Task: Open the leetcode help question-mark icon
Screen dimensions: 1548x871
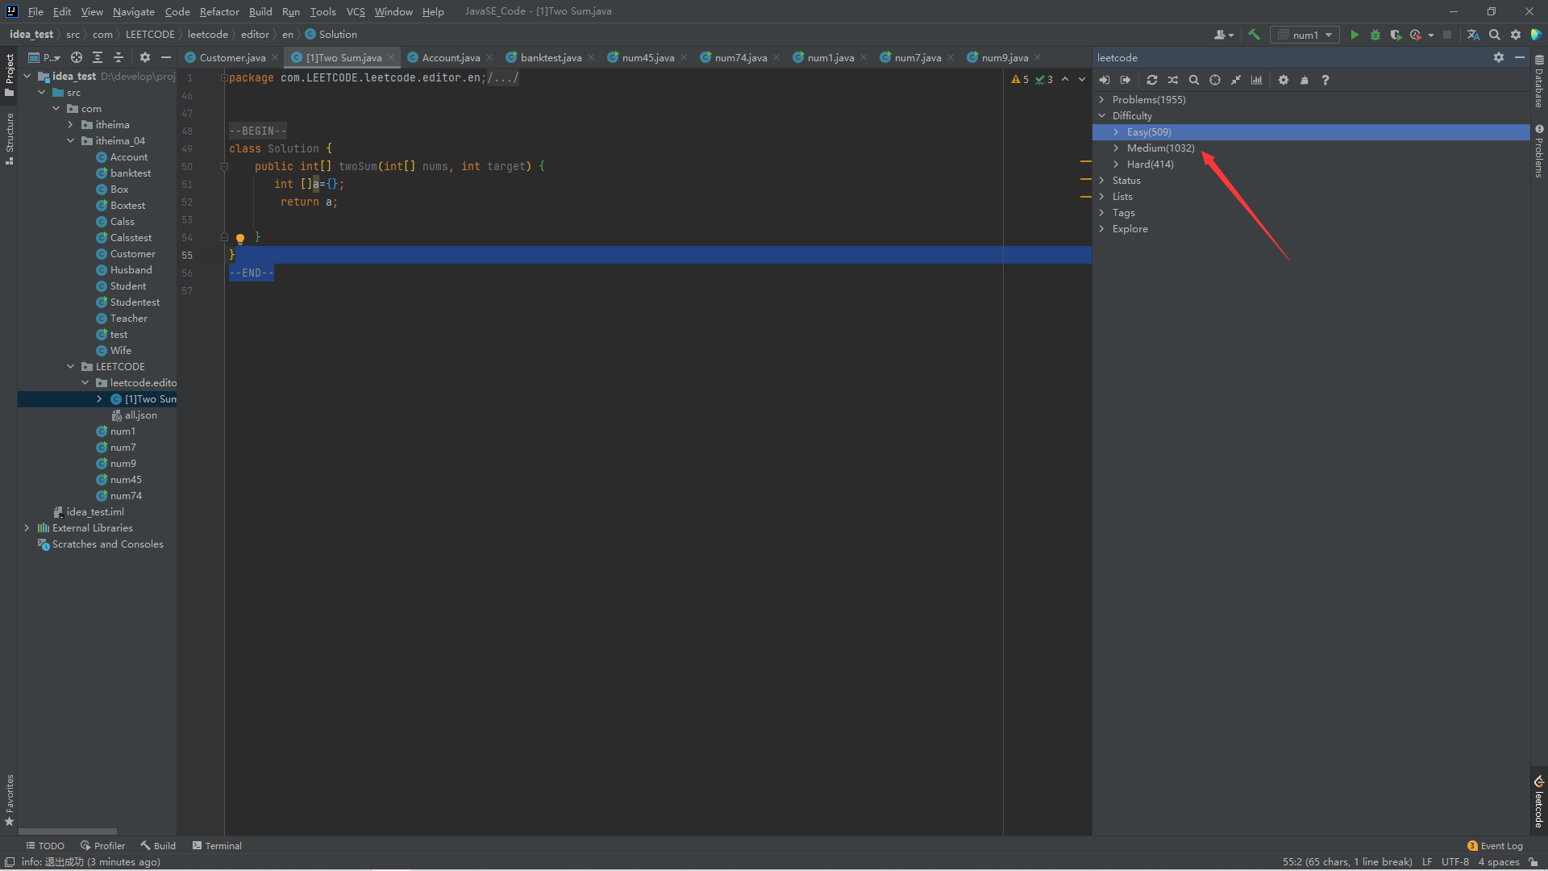Action: (1325, 80)
